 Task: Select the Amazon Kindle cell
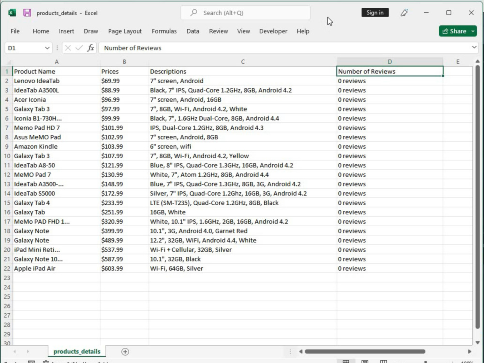pos(57,147)
